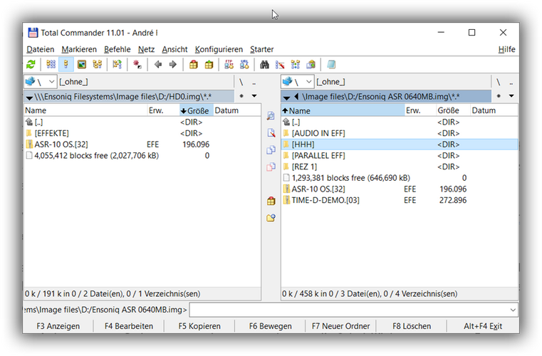
Task: Open Find files binoculars icon
Action: pyautogui.click(x=264, y=64)
